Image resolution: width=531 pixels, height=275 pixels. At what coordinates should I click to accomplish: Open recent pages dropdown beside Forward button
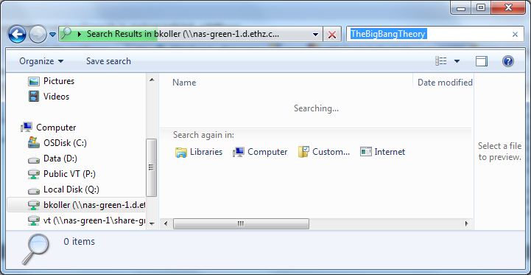[x=52, y=35]
